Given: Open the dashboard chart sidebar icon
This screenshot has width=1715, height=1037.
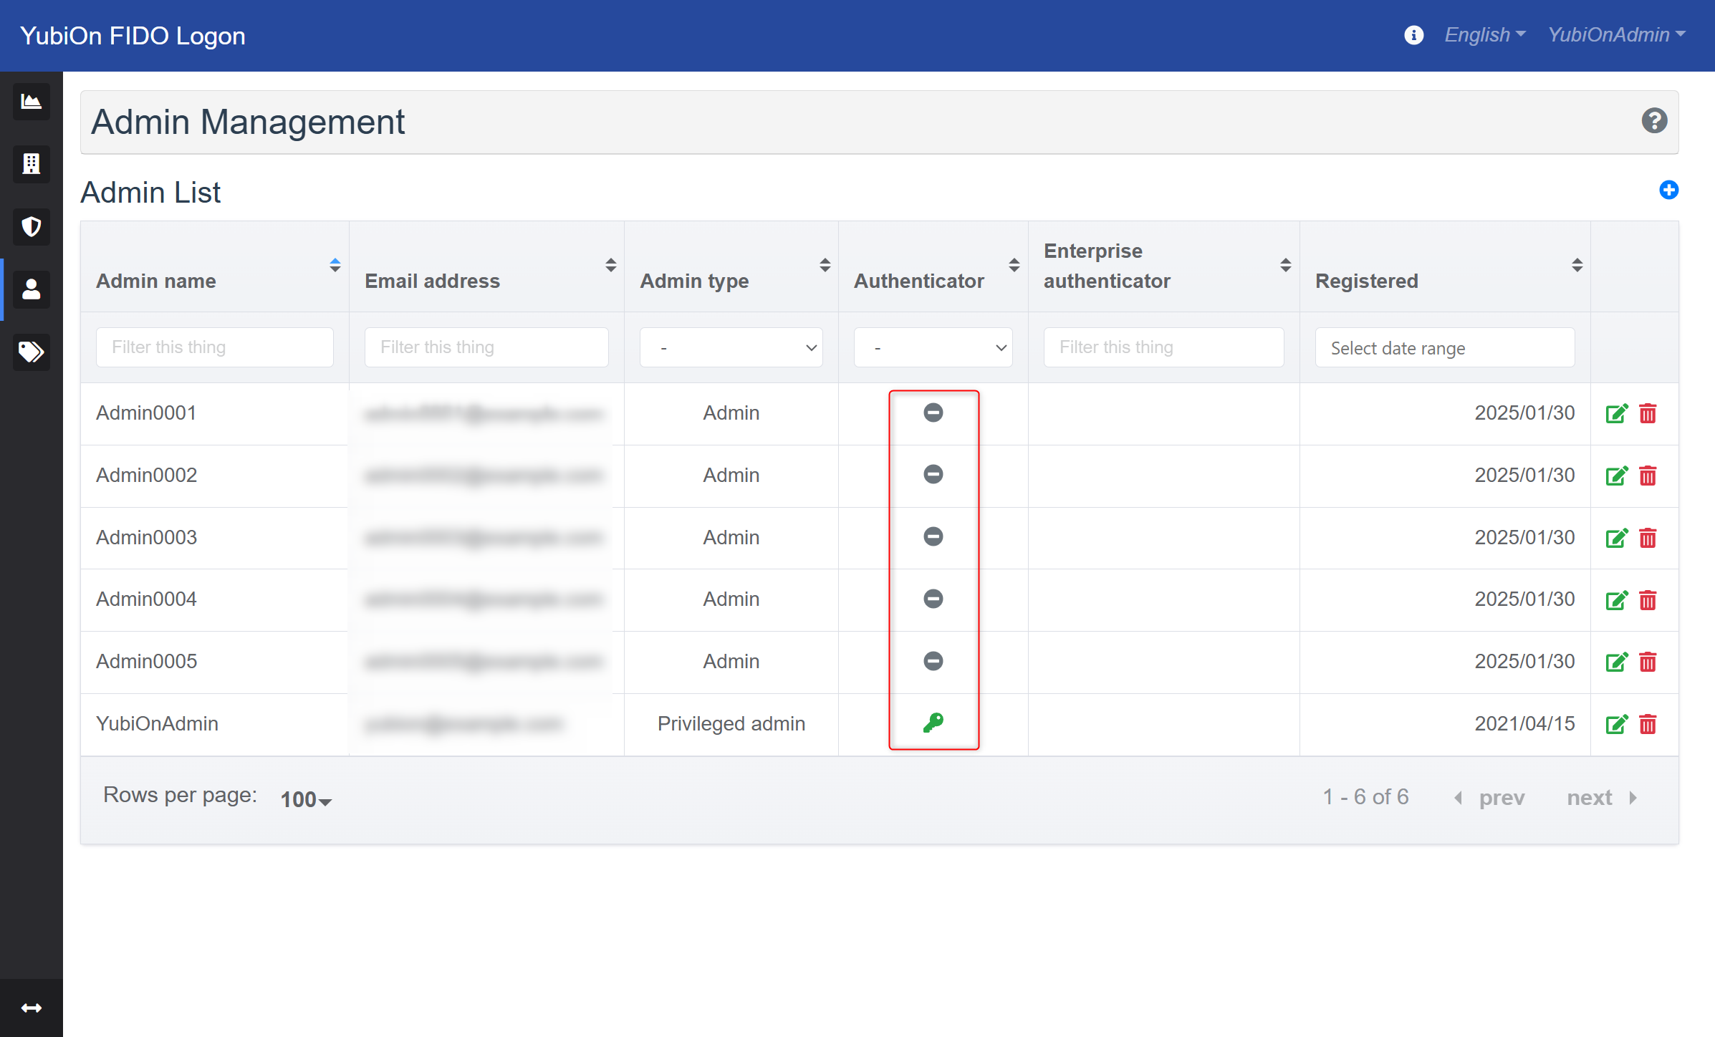Looking at the screenshot, I should pos(31,102).
